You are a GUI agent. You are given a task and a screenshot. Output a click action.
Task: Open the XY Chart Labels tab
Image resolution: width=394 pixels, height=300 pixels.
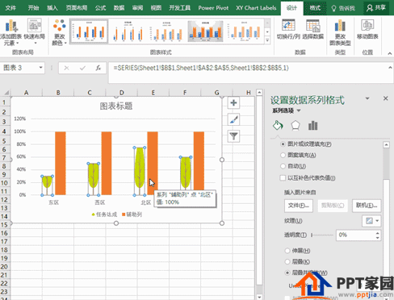(x=256, y=8)
